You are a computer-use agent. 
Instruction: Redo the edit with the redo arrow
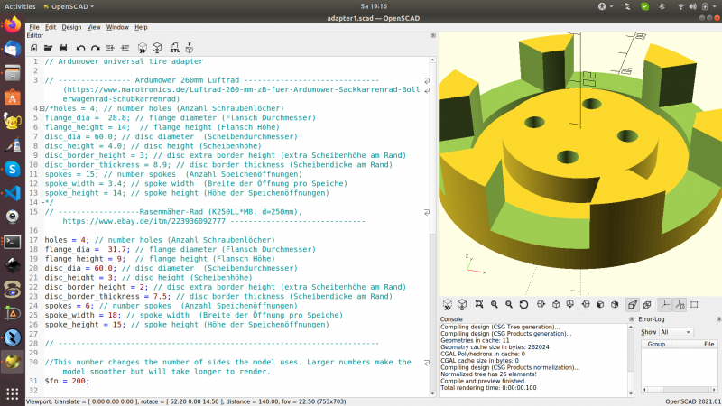point(96,48)
